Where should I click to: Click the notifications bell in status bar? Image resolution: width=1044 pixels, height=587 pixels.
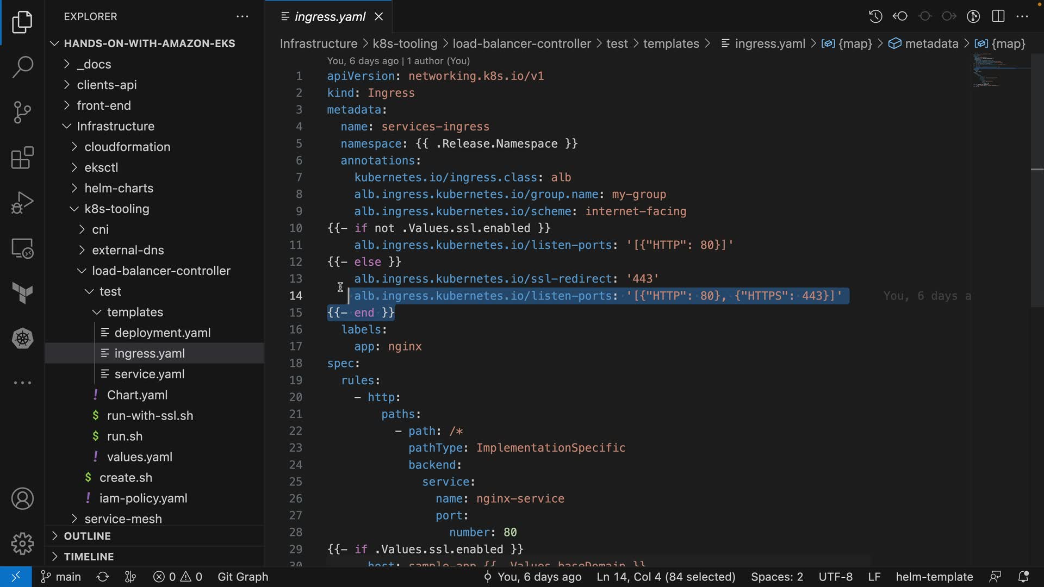click(x=1023, y=577)
